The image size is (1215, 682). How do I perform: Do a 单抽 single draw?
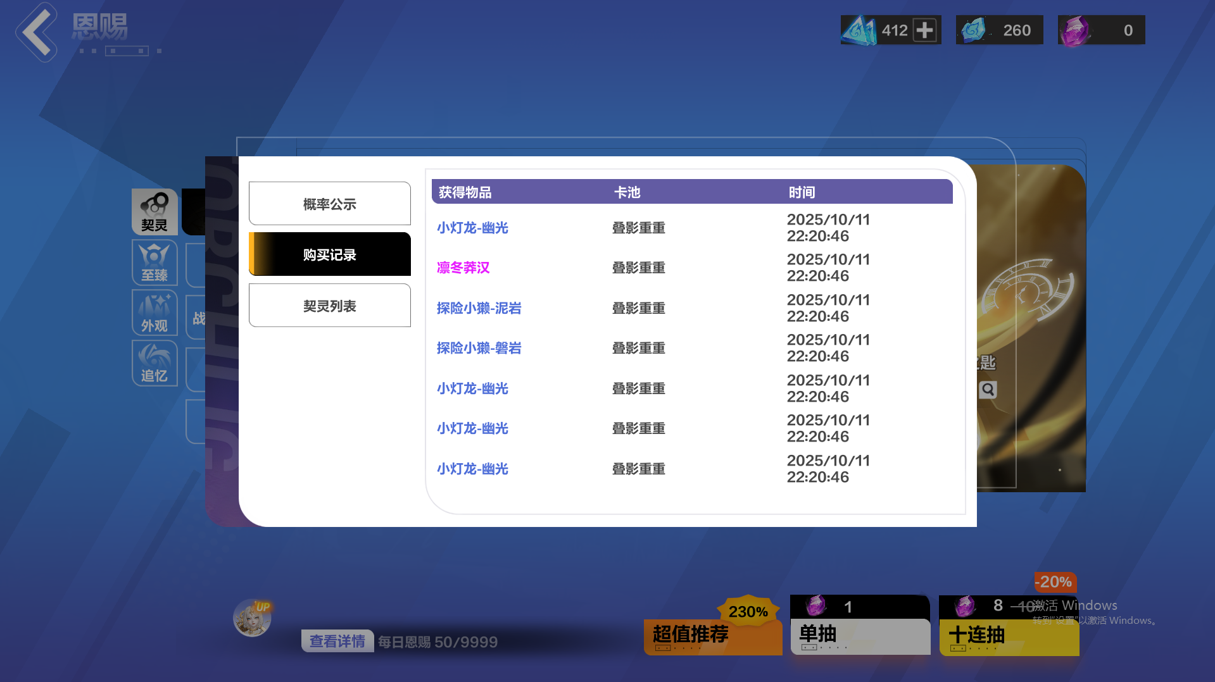pos(860,625)
